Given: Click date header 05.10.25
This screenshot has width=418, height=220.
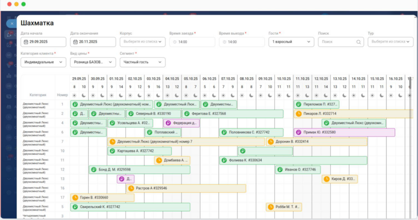Looking at the screenshot, I should pos(190,79).
